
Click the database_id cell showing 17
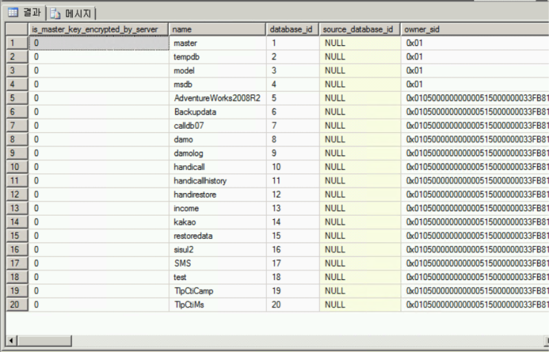[x=293, y=263]
